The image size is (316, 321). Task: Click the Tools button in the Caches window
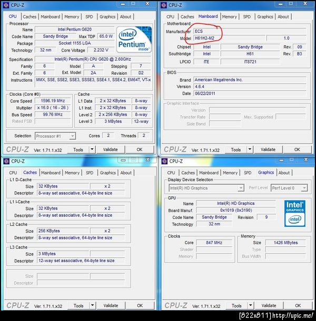click(x=78, y=306)
